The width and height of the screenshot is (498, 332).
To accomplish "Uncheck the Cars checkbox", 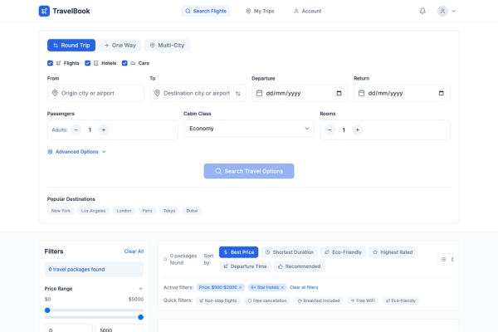I will (x=124, y=63).
